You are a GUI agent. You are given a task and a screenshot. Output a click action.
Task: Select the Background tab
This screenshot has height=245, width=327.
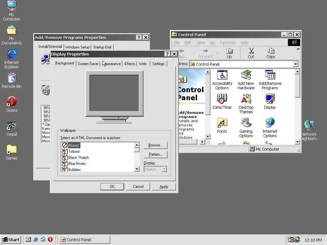[65, 63]
